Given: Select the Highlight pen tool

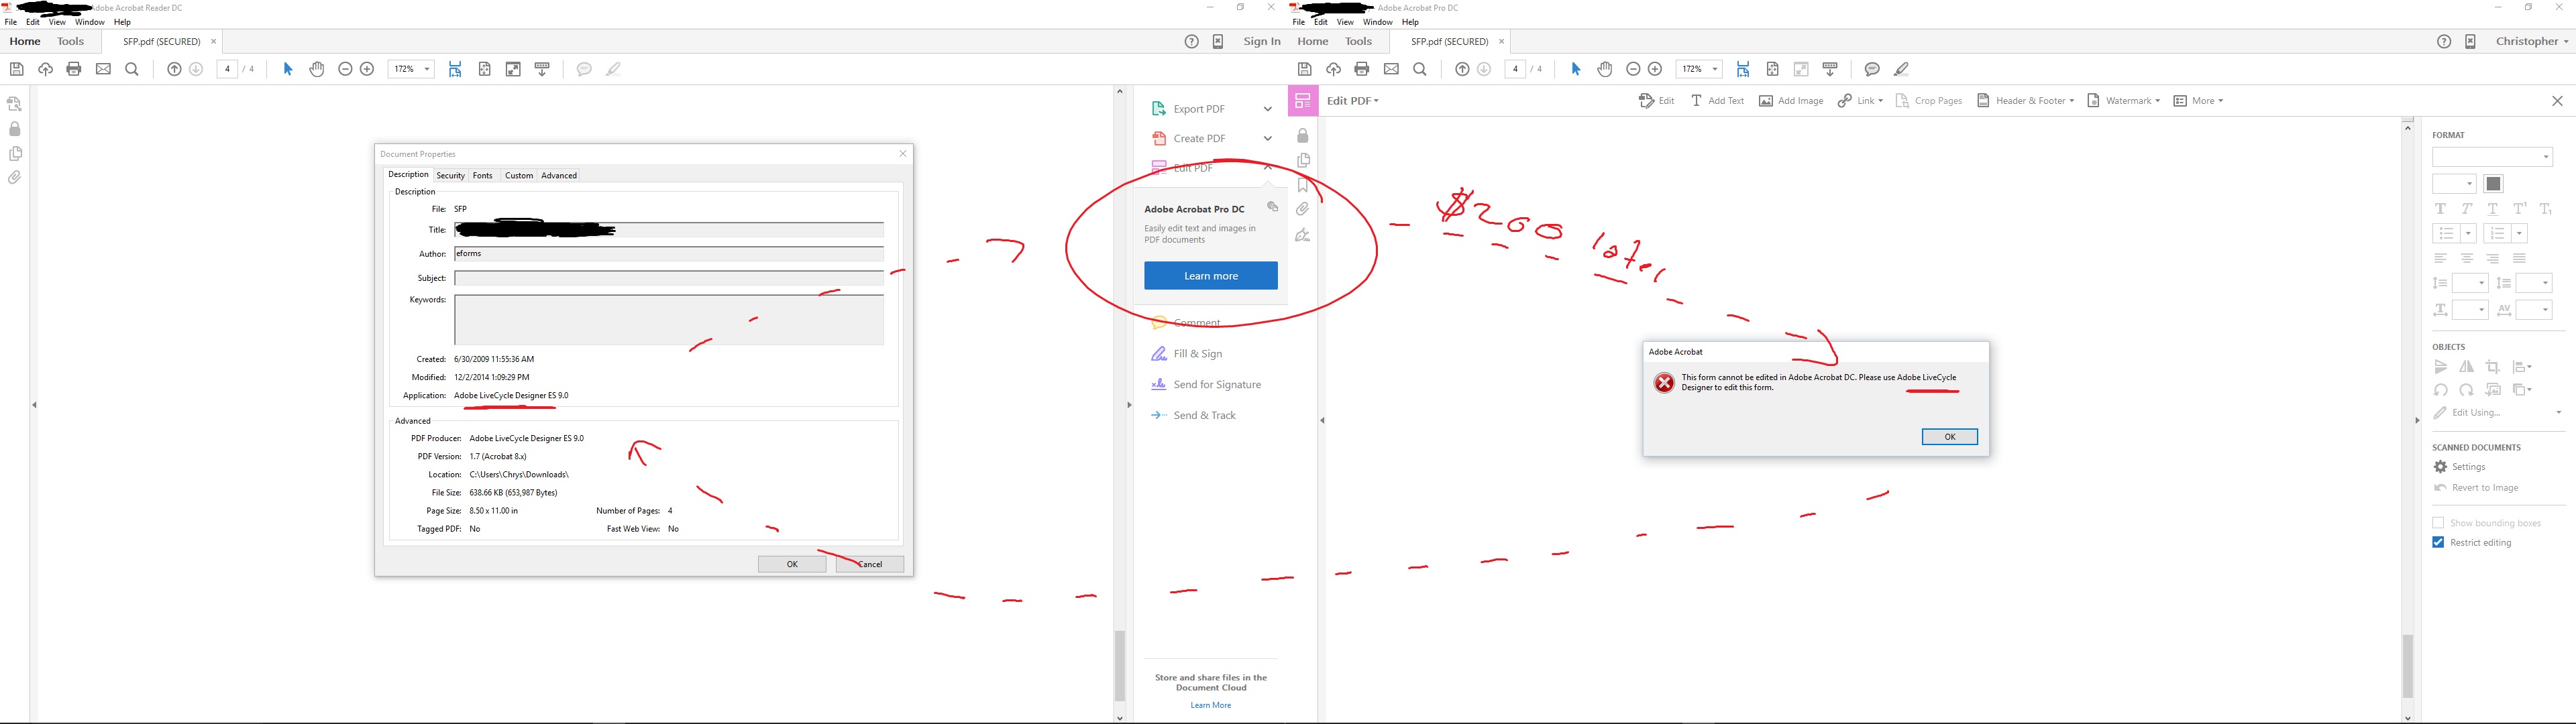Looking at the screenshot, I should pyautogui.click(x=1900, y=69).
